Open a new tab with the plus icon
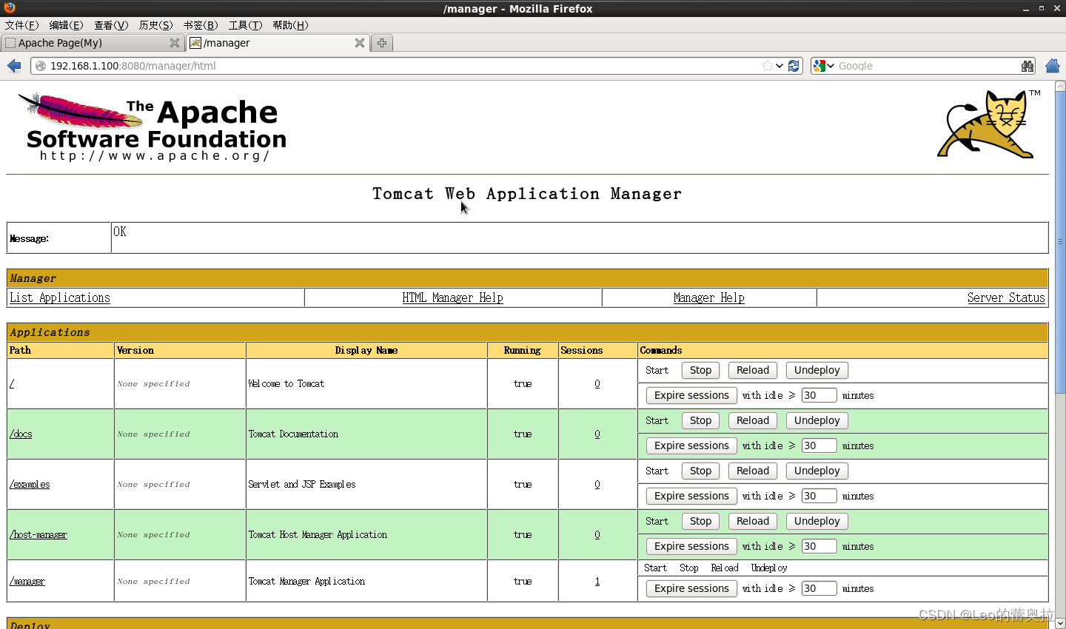The image size is (1066, 629). click(x=382, y=43)
